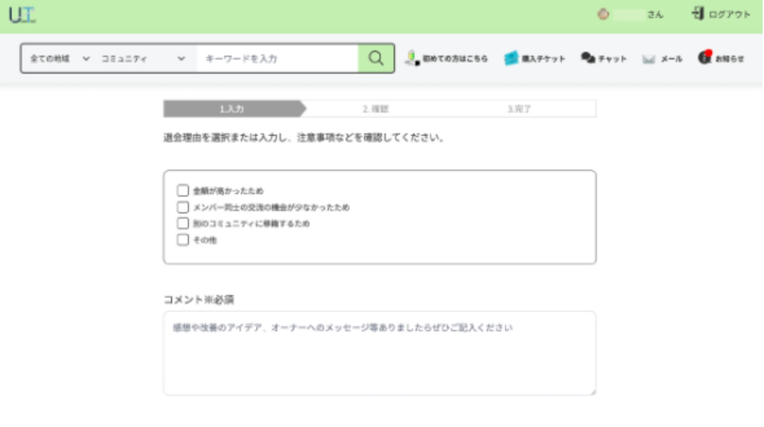The height and width of the screenshot is (427, 764).
Task: Enable the その他 checkbox
Action: coord(183,240)
